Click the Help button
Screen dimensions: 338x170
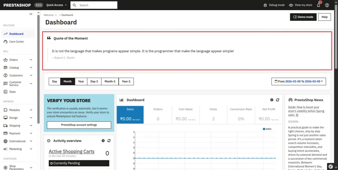tap(324, 17)
